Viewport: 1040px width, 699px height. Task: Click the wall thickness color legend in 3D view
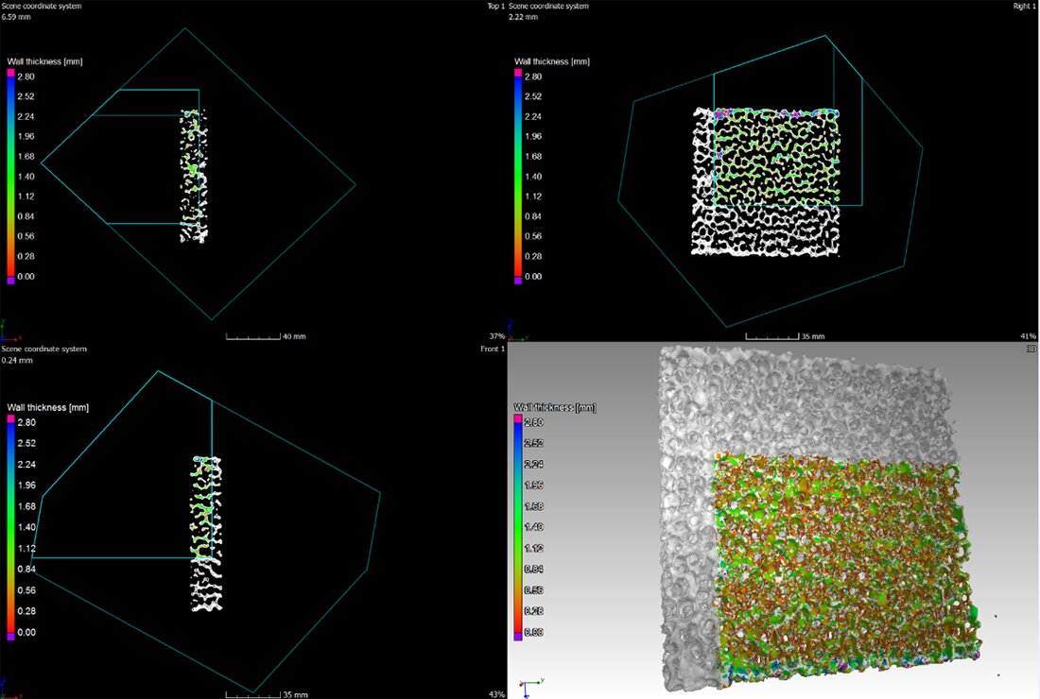518,526
